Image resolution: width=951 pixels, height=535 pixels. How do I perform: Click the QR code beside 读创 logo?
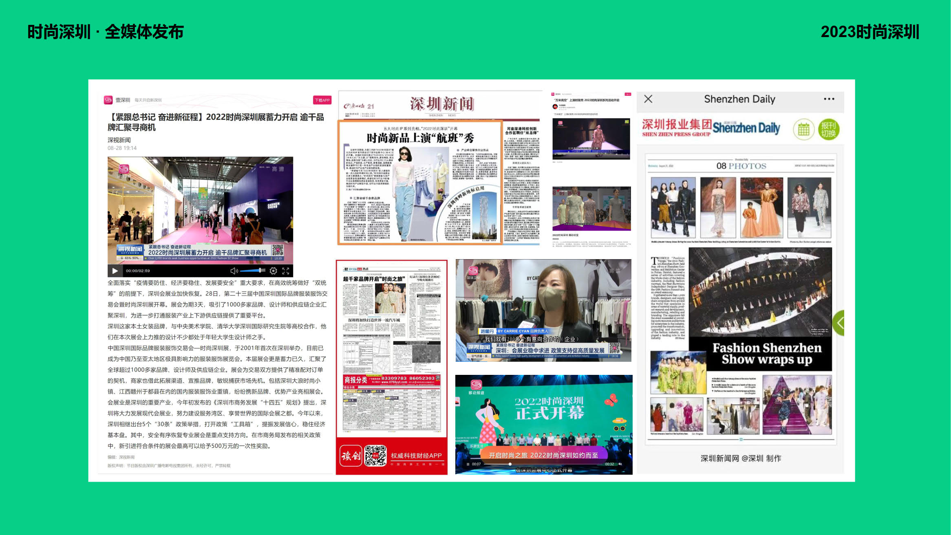(375, 456)
